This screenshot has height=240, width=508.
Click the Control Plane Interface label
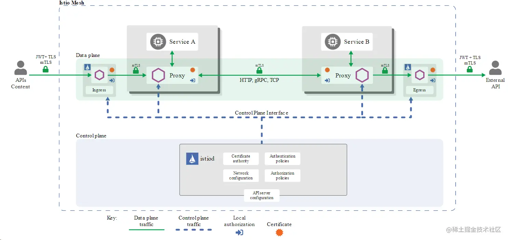[x=262, y=113]
